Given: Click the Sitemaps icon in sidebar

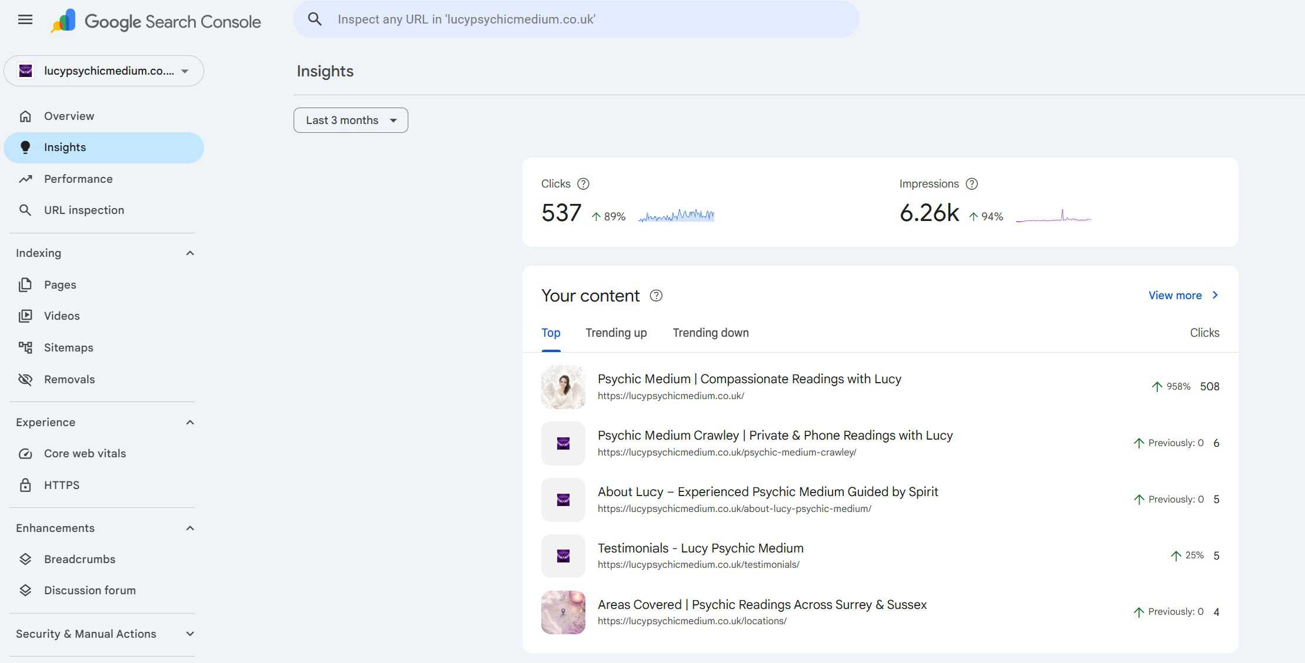Looking at the screenshot, I should (25, 347).
